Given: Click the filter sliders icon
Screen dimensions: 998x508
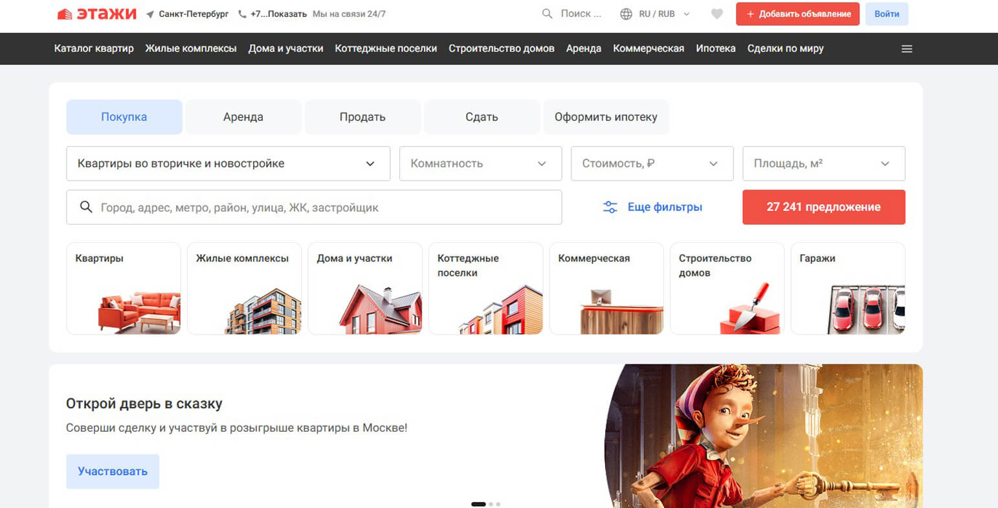Looking at the screenshot, I should pos(610,207).
